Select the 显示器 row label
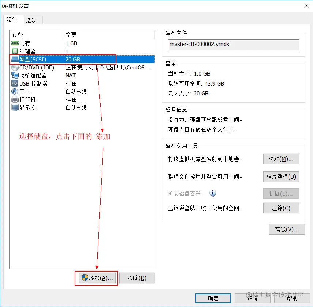This screenshot has width=313, height=307. click(27, 107)
